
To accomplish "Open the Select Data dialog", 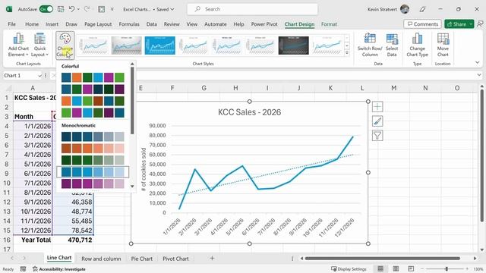I will point(392,45).
